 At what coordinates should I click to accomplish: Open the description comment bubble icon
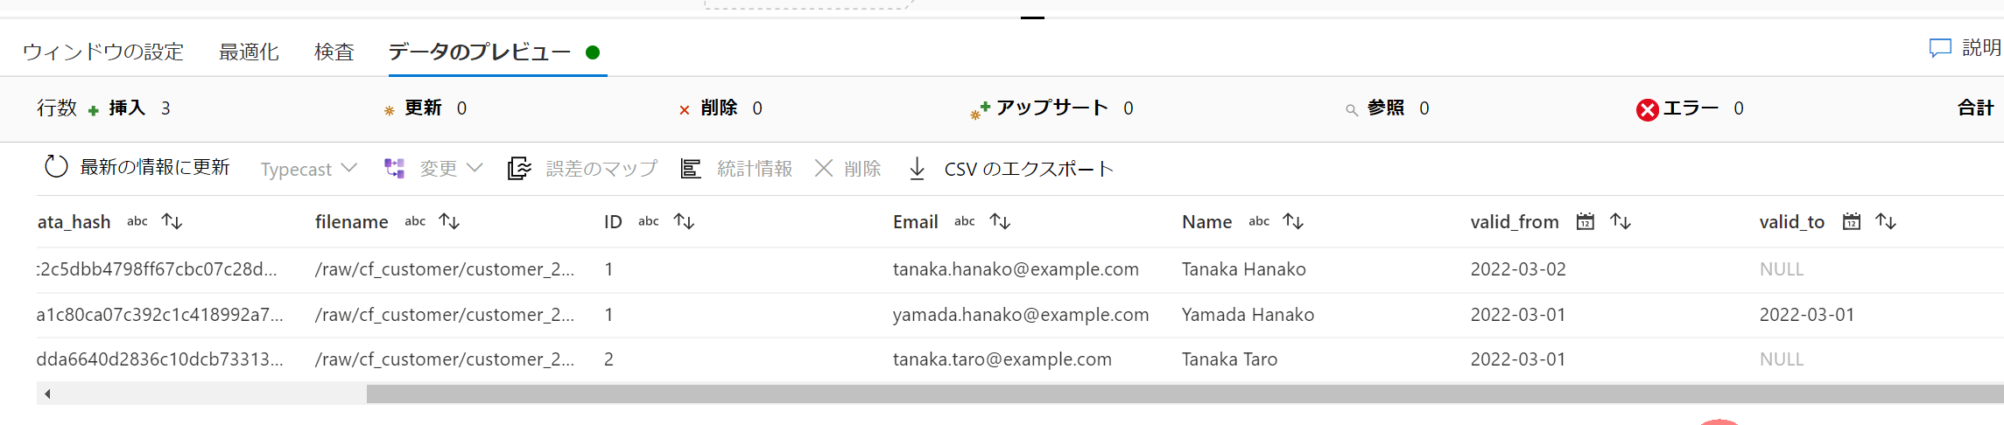click(1940, 48)
